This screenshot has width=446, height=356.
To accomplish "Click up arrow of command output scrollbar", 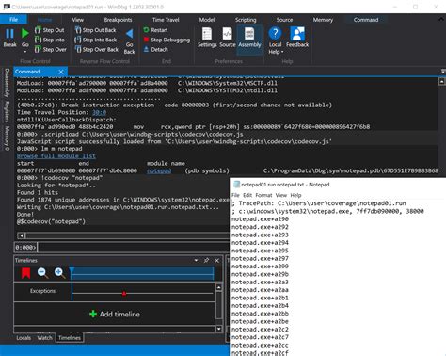I will pos(441,82).
